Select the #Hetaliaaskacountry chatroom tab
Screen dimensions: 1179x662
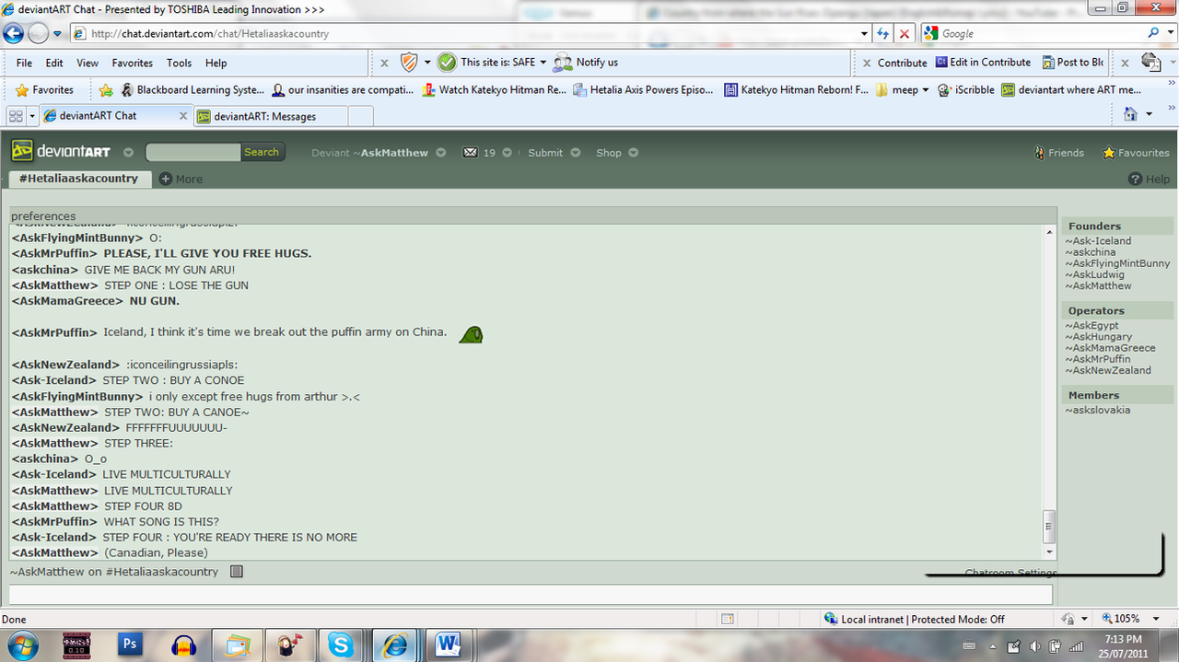coord(78,179)
